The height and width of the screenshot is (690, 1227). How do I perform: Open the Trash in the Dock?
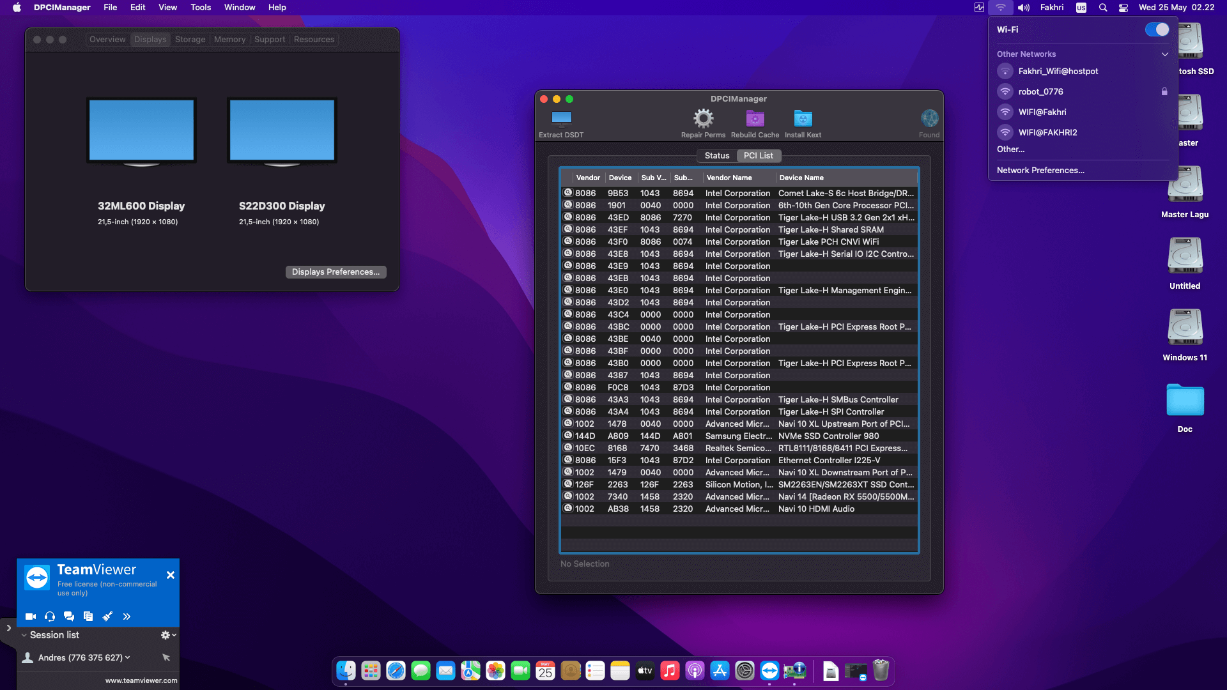[881, 670]
